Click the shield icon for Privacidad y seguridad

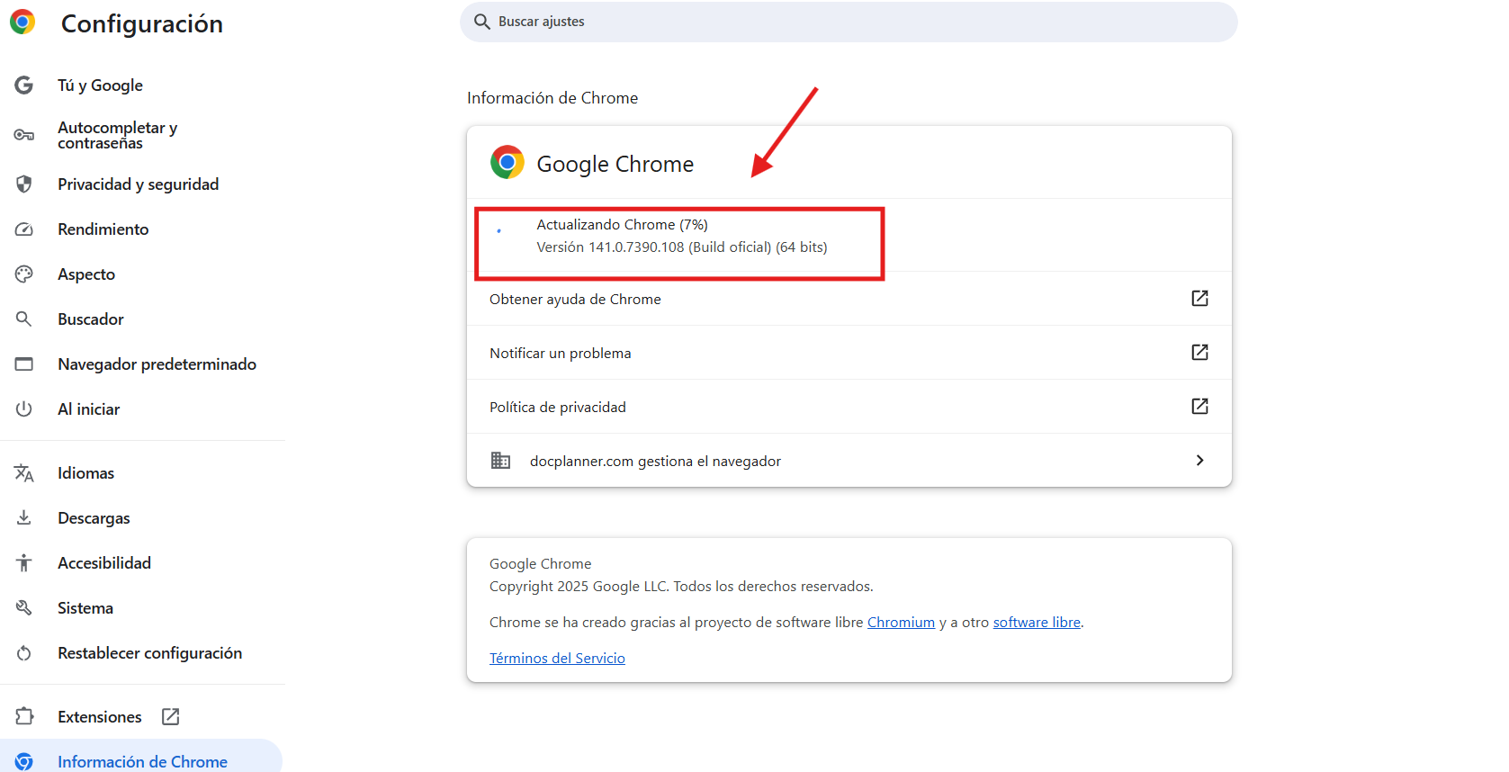tap(24, 184)
